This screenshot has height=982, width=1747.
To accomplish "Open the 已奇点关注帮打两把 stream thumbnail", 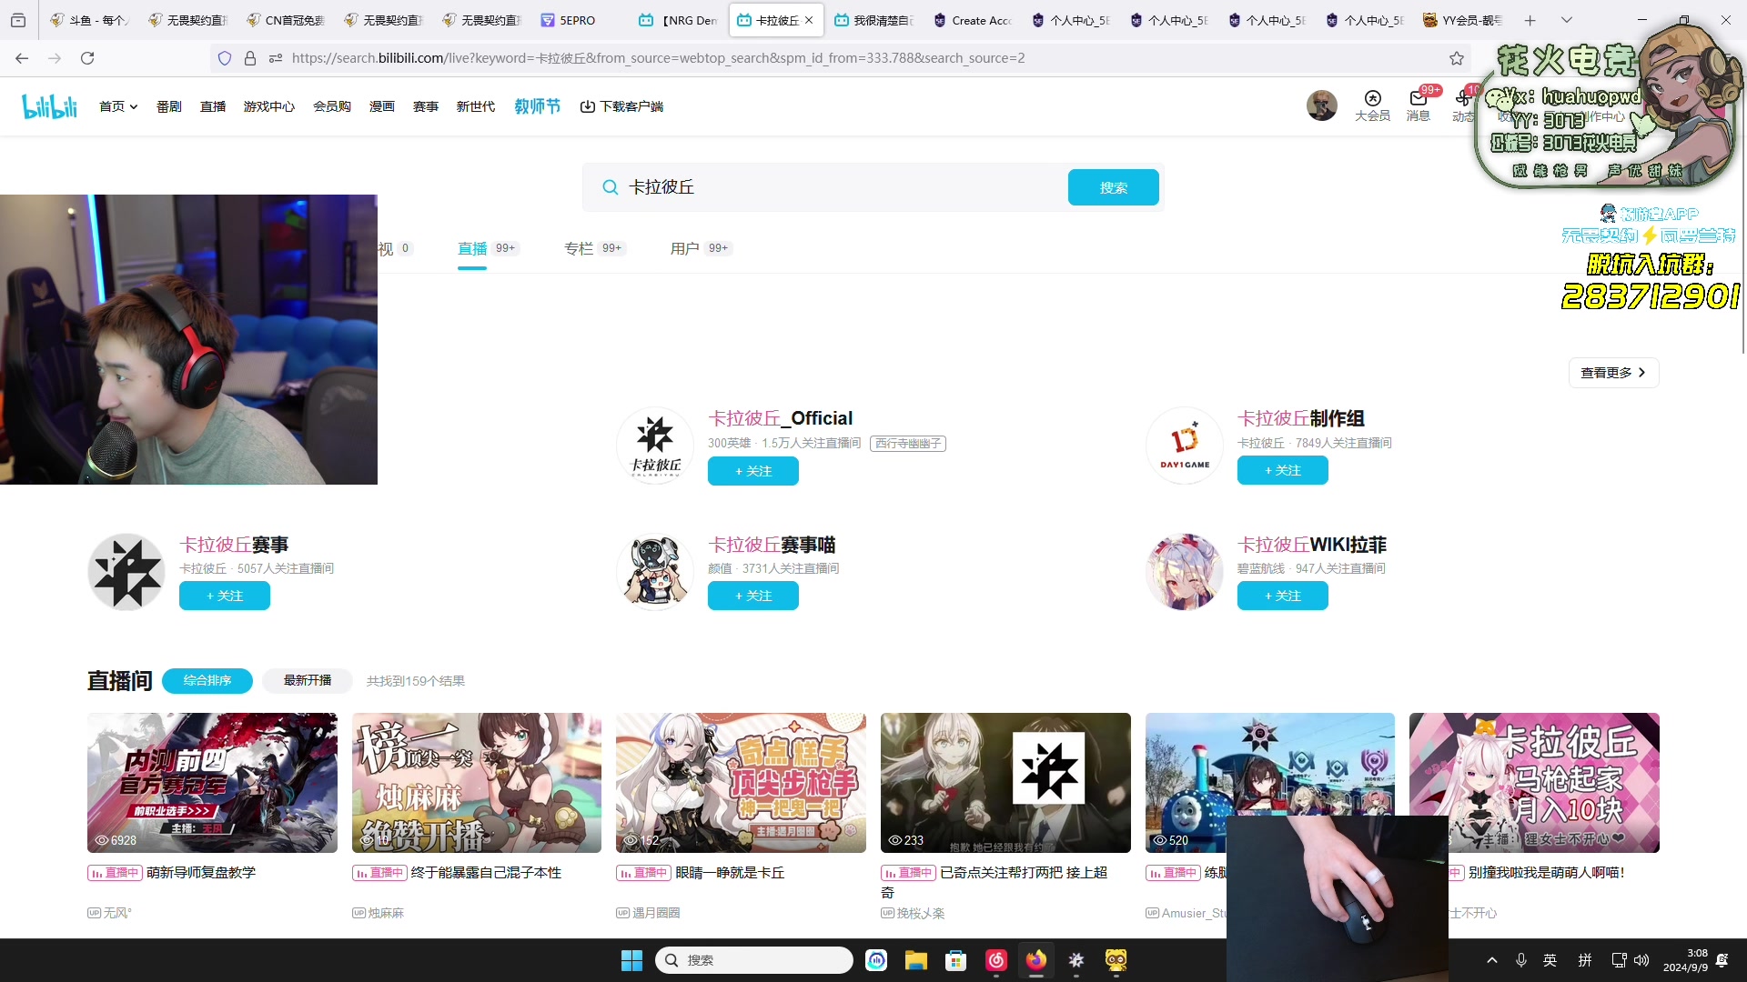I will (x=1005, y=783).
